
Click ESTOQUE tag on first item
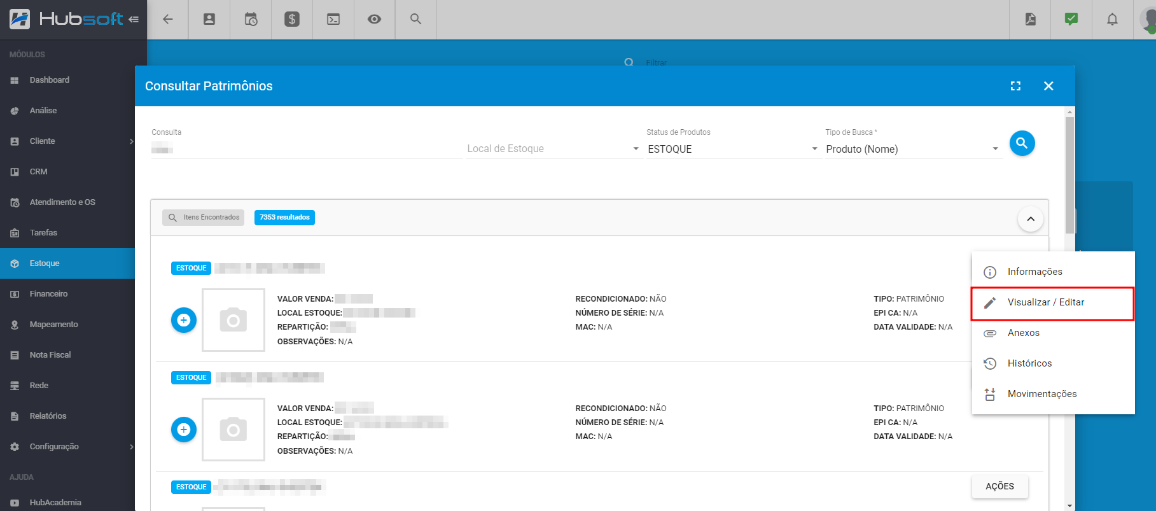coord(191,269)
